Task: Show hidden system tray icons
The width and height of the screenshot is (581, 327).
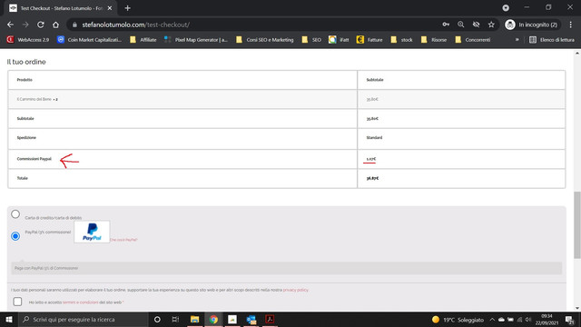Action: point(492,320)
